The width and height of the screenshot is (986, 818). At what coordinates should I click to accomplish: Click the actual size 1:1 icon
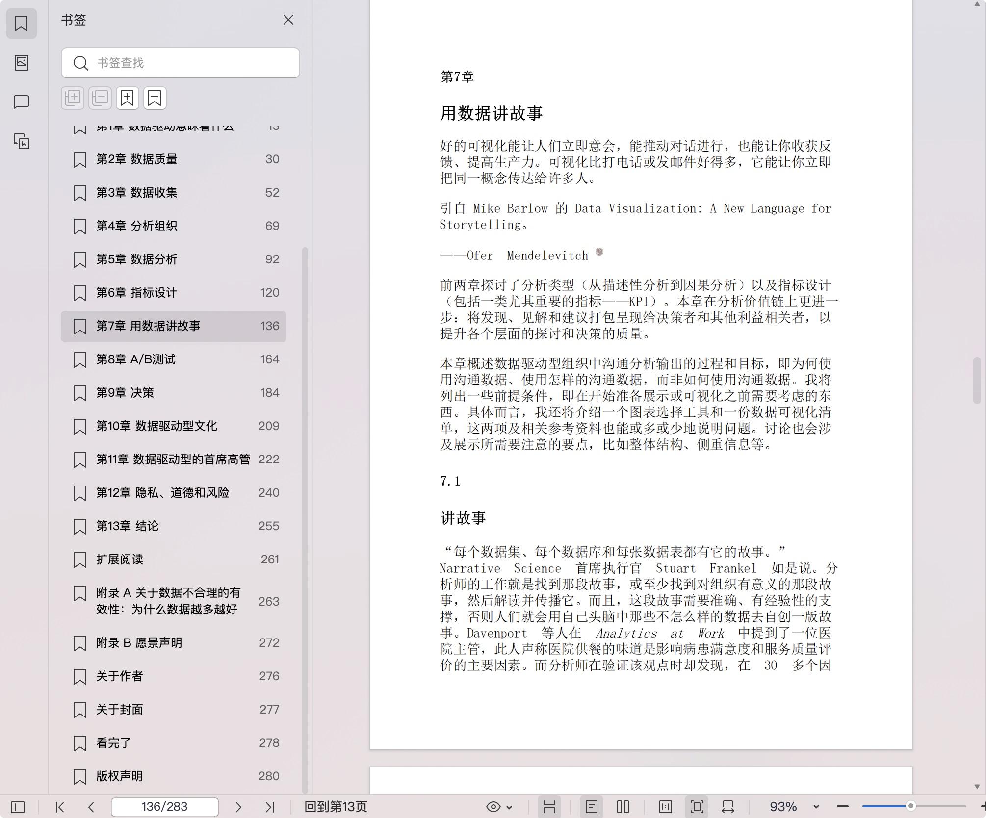coord(666,807)
